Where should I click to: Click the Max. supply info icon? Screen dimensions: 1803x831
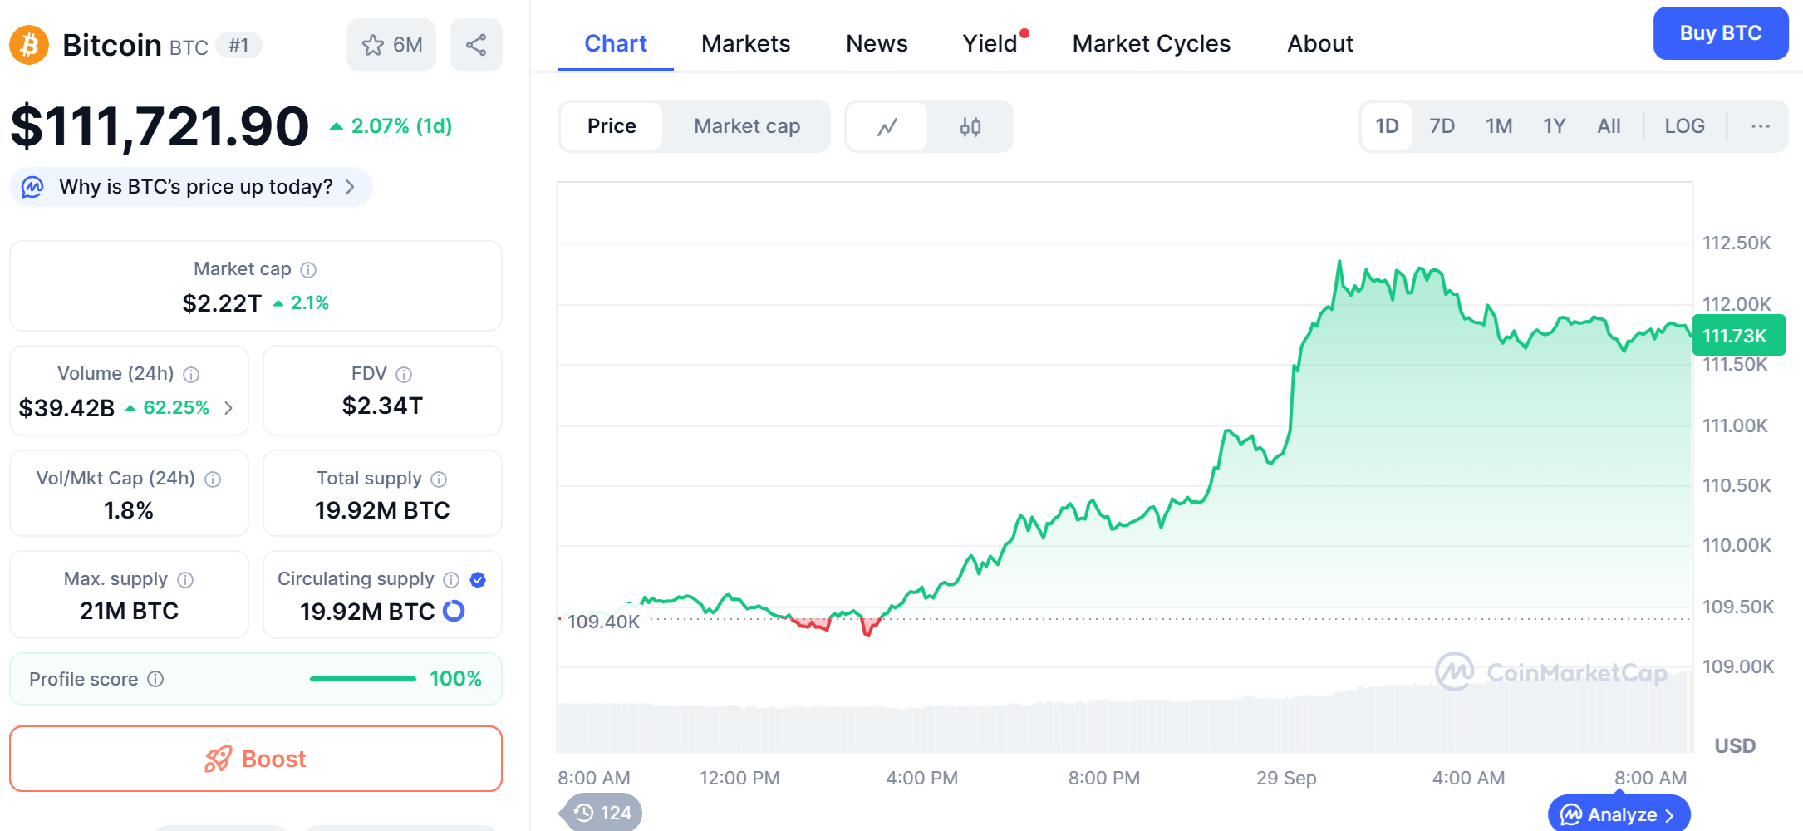click(x=185, y=580)
